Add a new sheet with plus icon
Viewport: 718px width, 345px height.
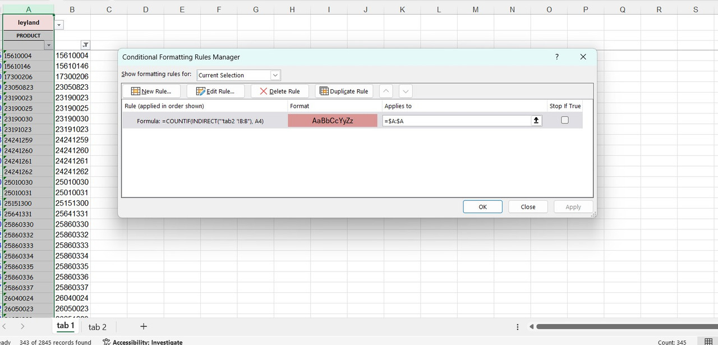point(144,326)
